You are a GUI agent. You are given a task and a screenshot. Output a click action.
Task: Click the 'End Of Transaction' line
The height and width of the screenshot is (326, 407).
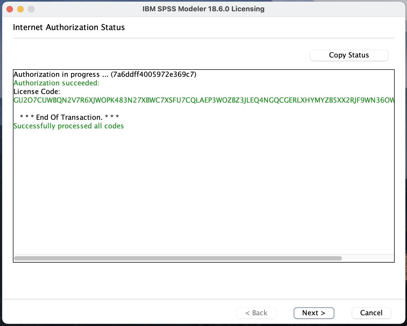click(x=69, y=117)
